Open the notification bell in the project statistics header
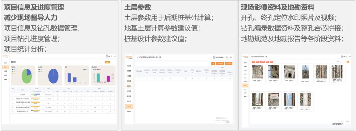Screen dimensions: 356x131 tap(112, 56)
